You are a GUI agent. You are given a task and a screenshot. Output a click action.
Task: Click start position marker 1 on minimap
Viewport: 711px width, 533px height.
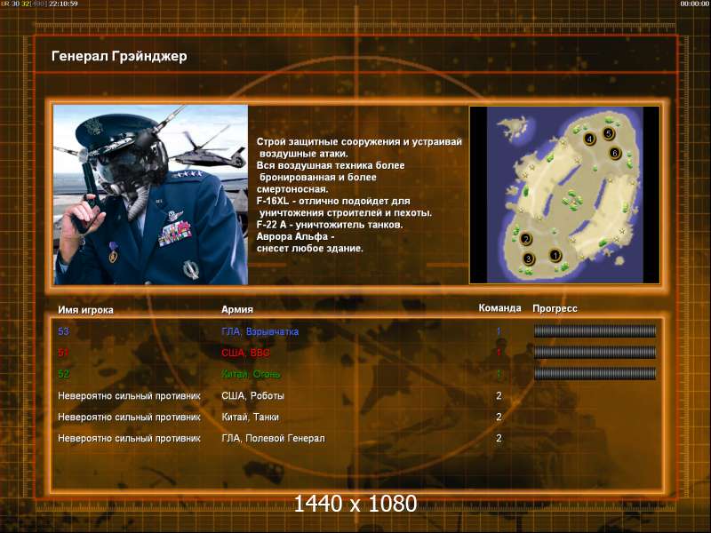click(555, 255)
